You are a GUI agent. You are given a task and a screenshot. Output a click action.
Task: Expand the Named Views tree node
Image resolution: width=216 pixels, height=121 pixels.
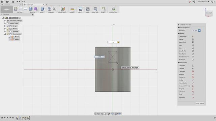click(x=5, y=23)
